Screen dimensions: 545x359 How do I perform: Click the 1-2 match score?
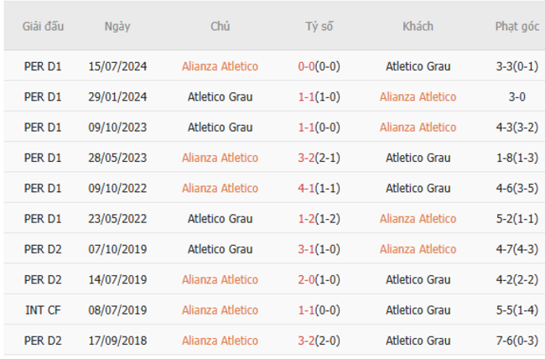307,219
